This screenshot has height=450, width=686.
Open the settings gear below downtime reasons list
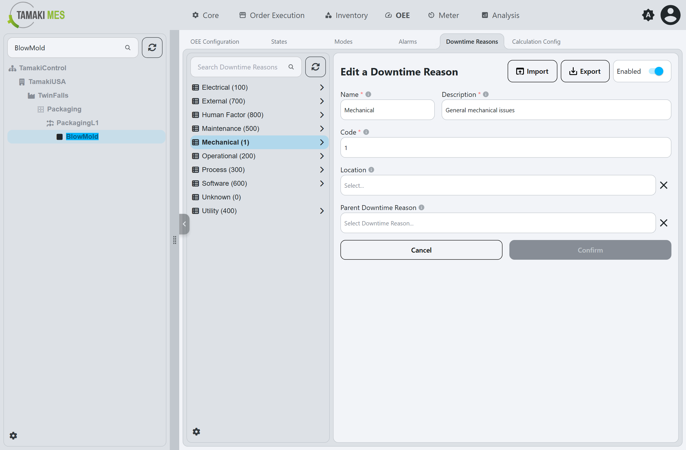(196, 431)
